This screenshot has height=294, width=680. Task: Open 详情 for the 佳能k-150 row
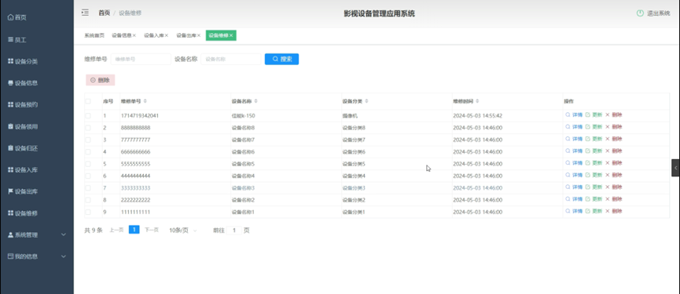(574, 115)
